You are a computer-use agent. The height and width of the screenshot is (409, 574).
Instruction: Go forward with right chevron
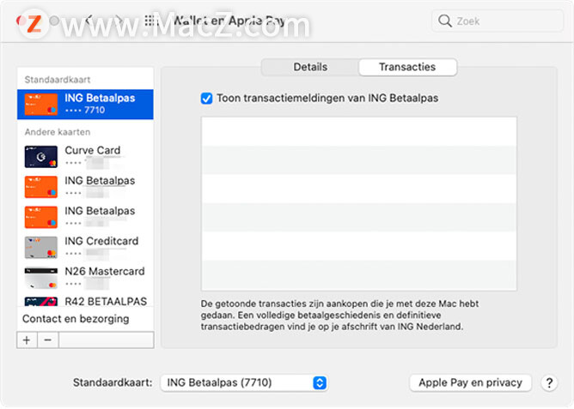click(119, 21)
